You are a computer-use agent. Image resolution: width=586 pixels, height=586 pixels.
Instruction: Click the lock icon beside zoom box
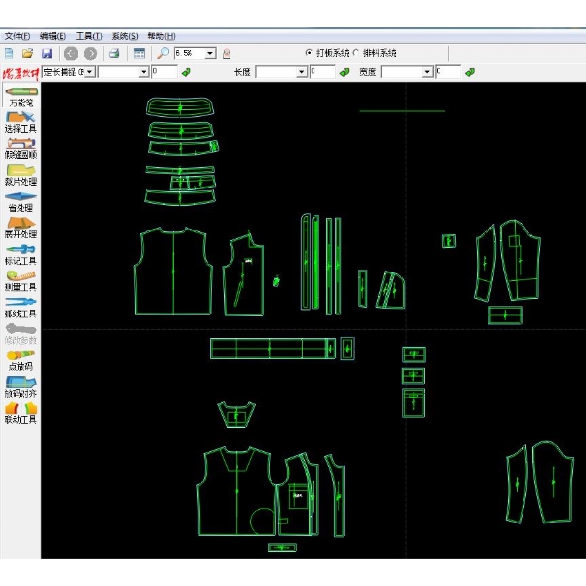click(x=227, y=54)
